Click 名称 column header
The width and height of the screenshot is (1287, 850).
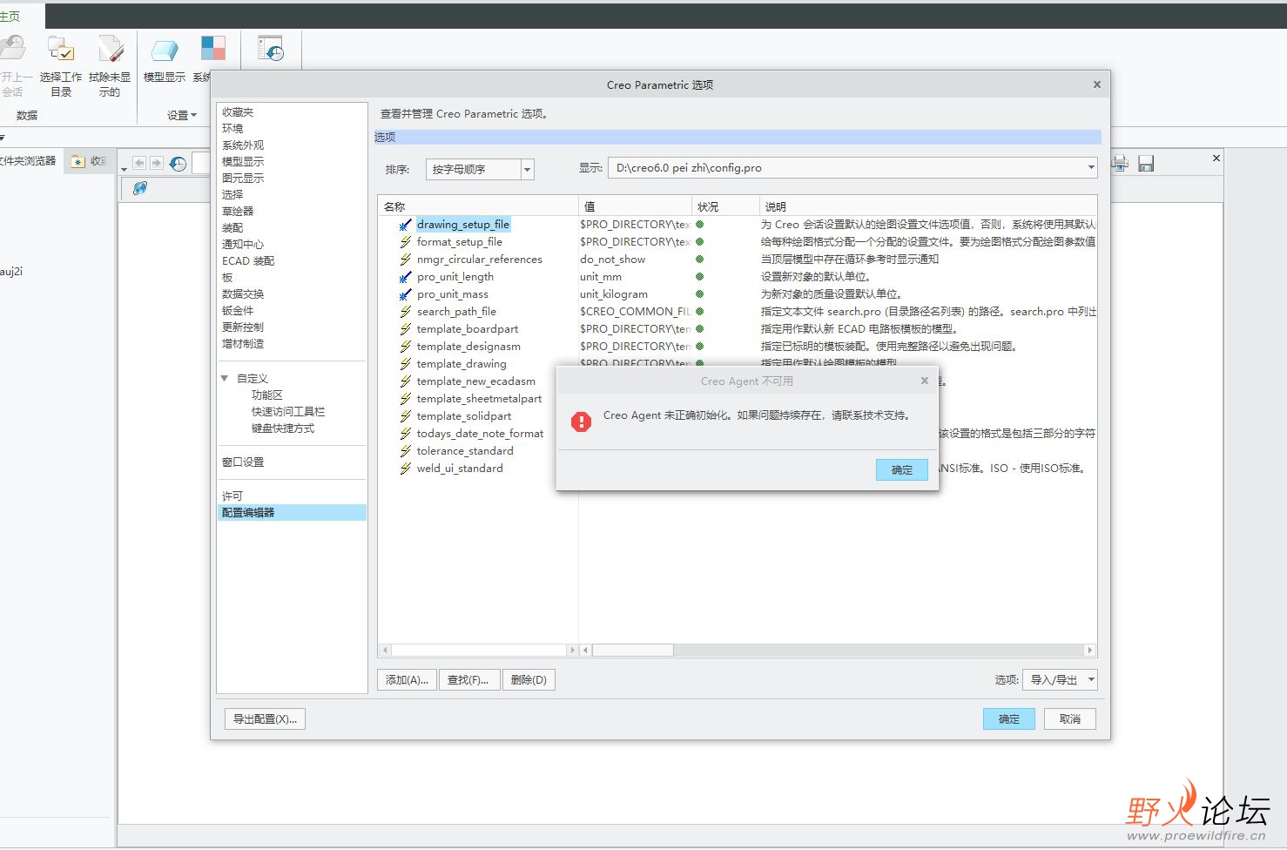coord(478,206)
